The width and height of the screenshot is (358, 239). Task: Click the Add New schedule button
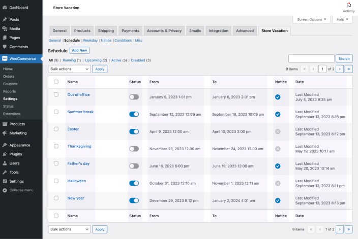coord(79,50)
